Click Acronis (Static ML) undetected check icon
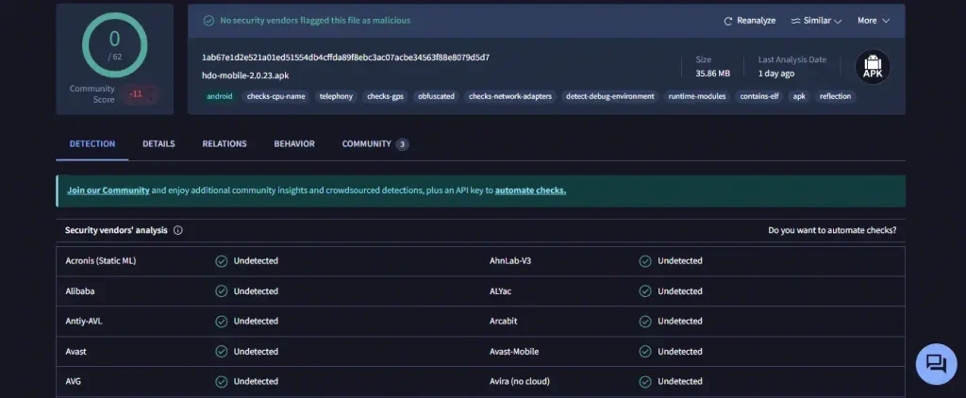This screenshot has height=398, width=966. [221, 261]
